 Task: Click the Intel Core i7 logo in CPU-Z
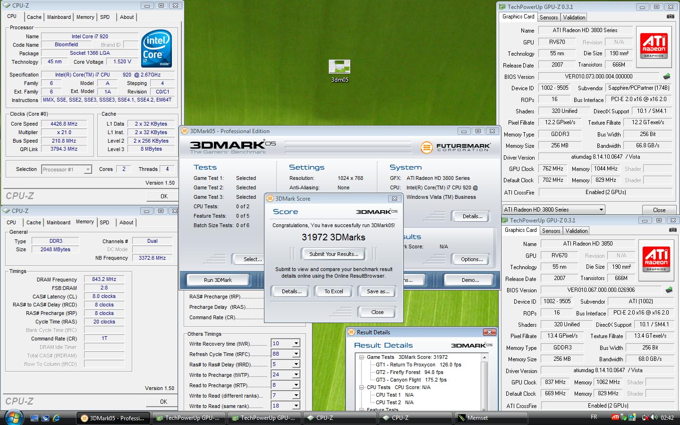click(157, 49)
